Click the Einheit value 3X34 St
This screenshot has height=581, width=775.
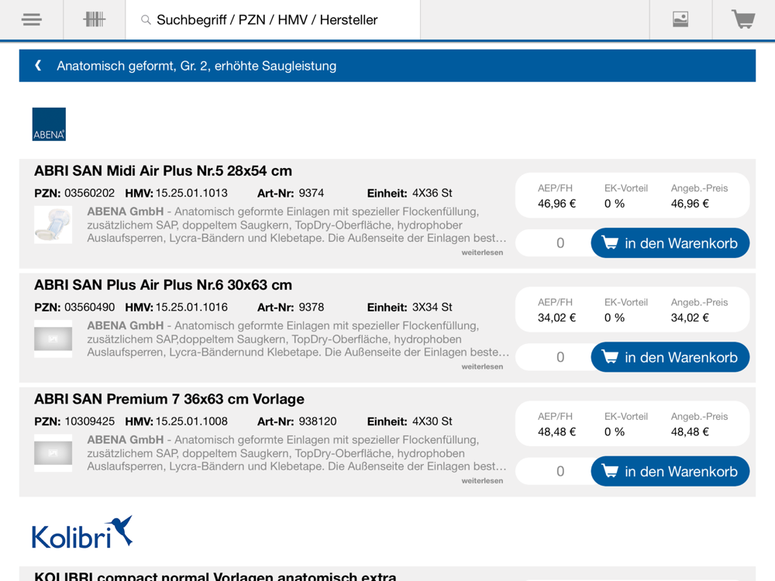coord(432,308)
